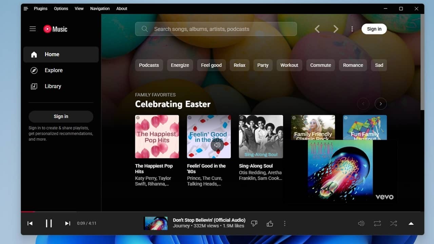Open more options for the current track
The height and width of the screenshot is (244, 434).
tap(285, 223)
